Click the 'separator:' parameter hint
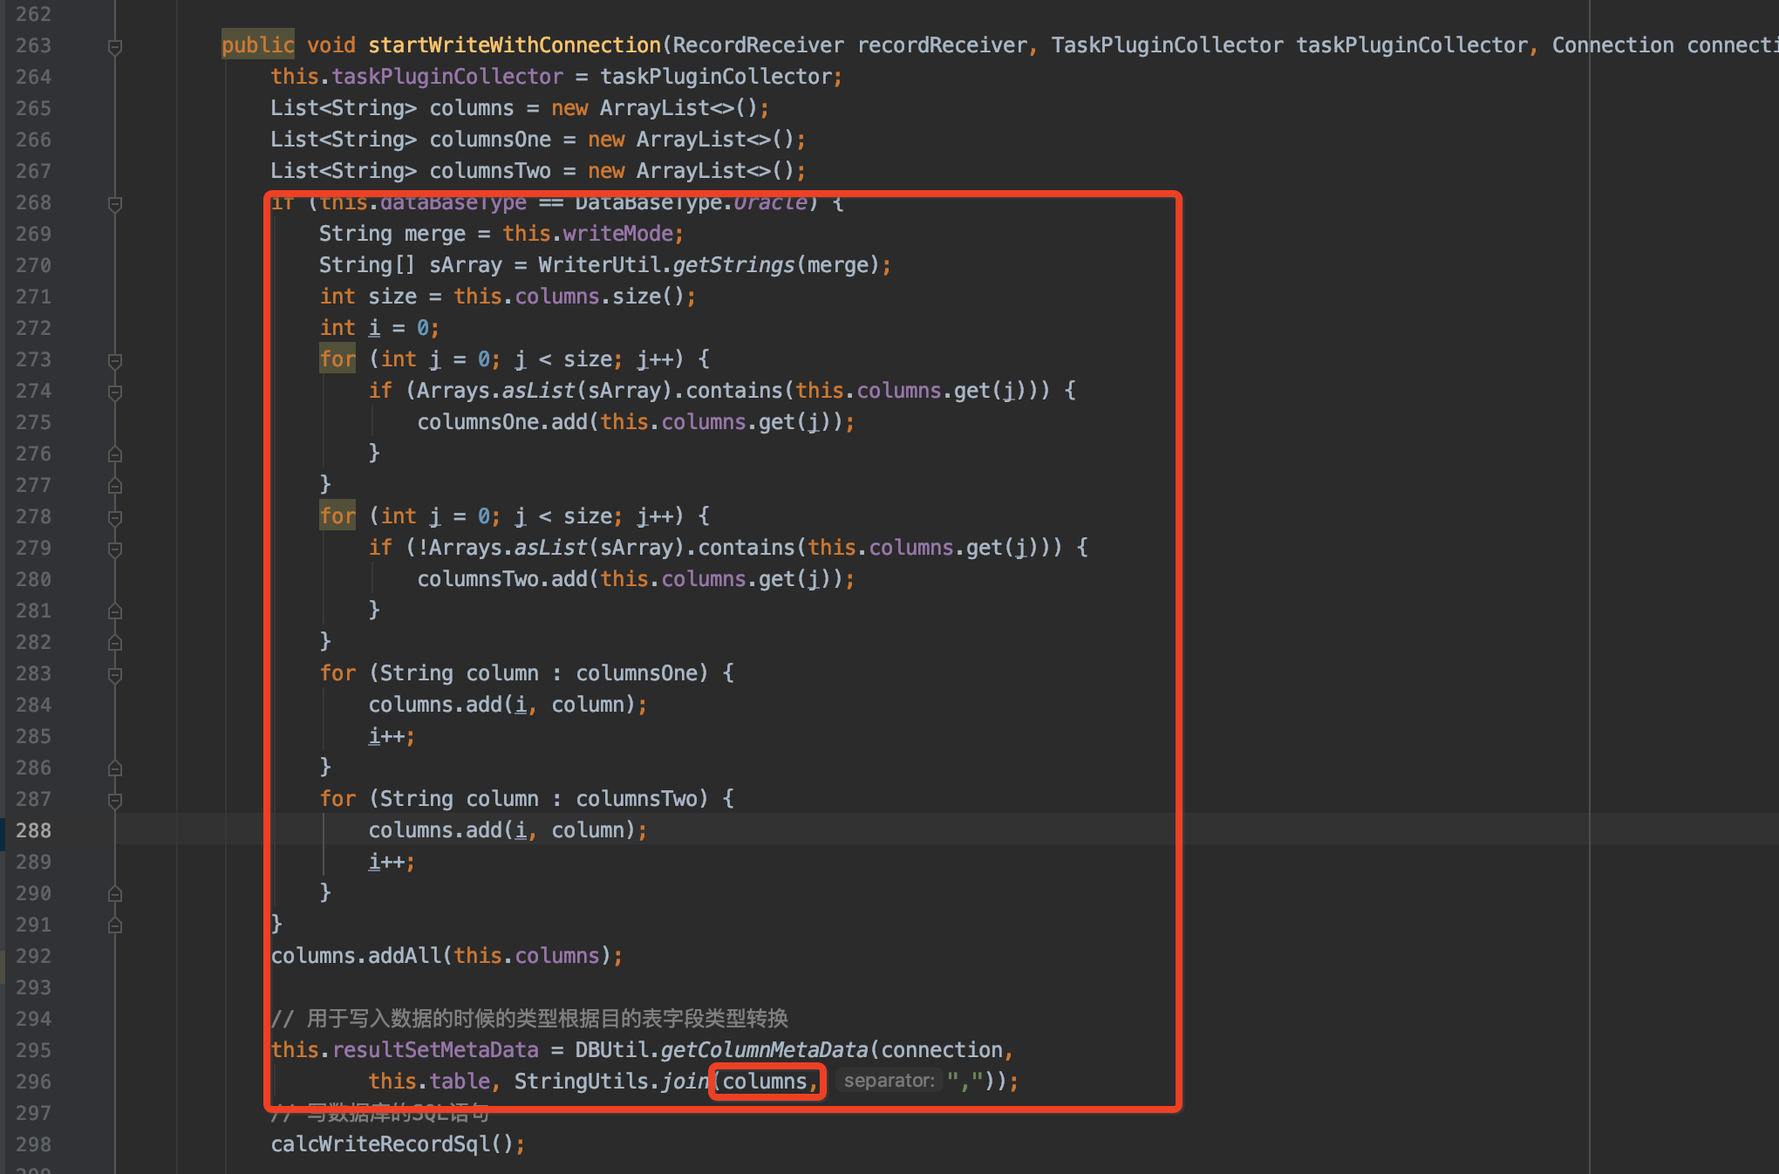 tap(889, 1081)
